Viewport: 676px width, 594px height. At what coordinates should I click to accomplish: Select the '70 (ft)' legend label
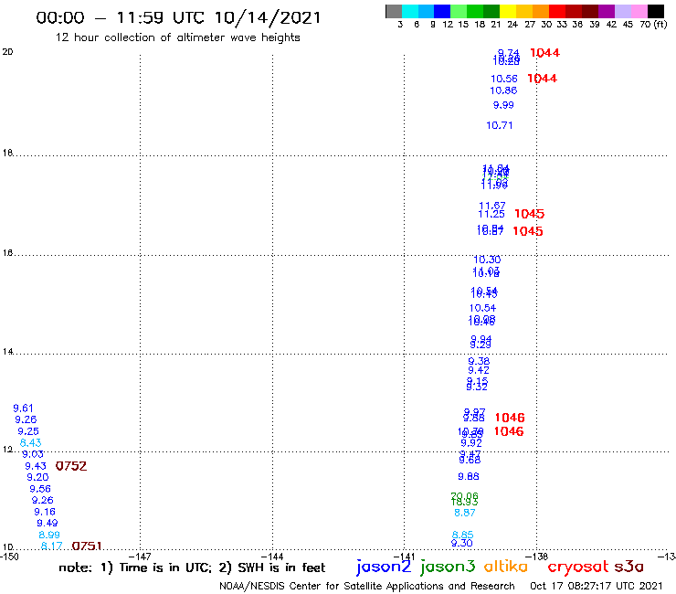pos(653,24)
